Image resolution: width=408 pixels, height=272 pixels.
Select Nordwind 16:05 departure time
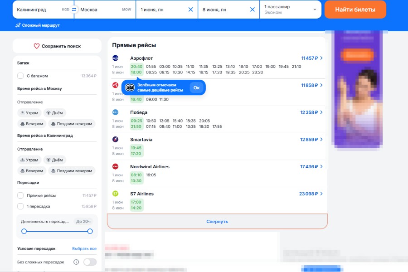(151, 175)
